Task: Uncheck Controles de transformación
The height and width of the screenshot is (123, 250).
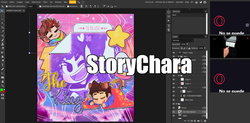Action: (x=40, y=6)
